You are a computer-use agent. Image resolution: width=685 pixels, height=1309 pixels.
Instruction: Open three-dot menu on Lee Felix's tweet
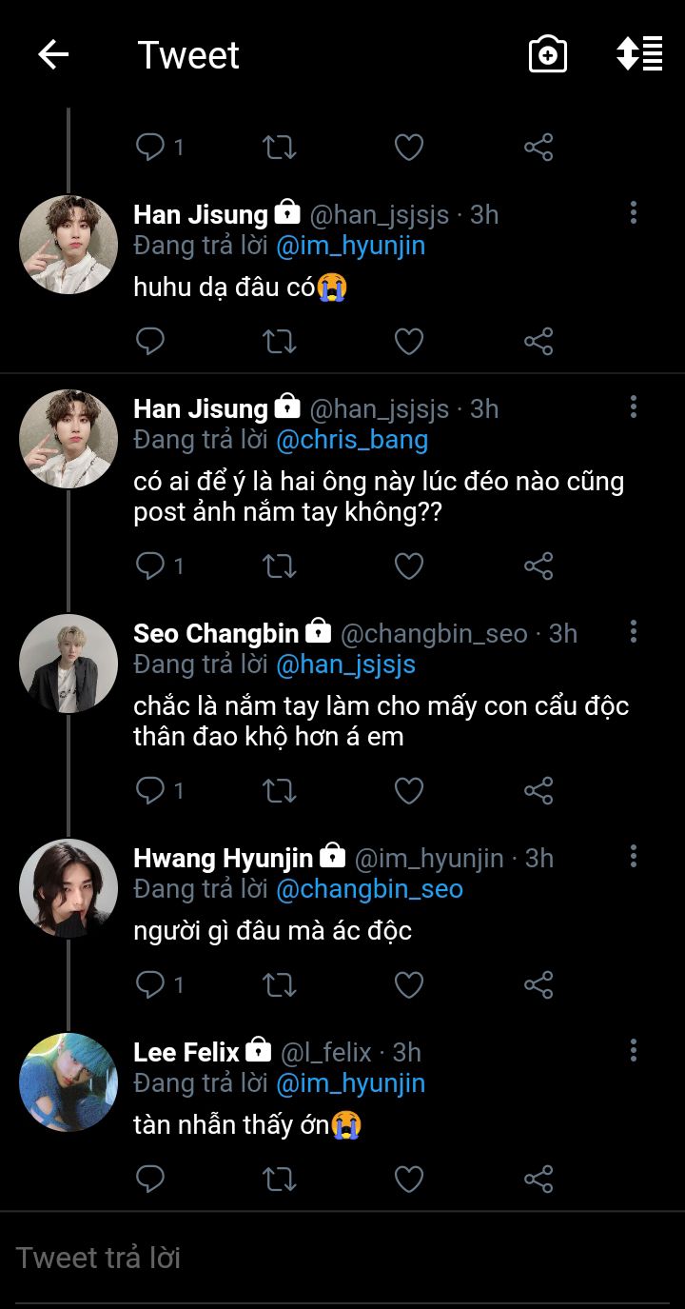point(633,1051)
